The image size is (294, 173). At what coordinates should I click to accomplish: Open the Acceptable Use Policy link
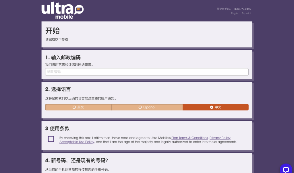(x=77, y=142)
